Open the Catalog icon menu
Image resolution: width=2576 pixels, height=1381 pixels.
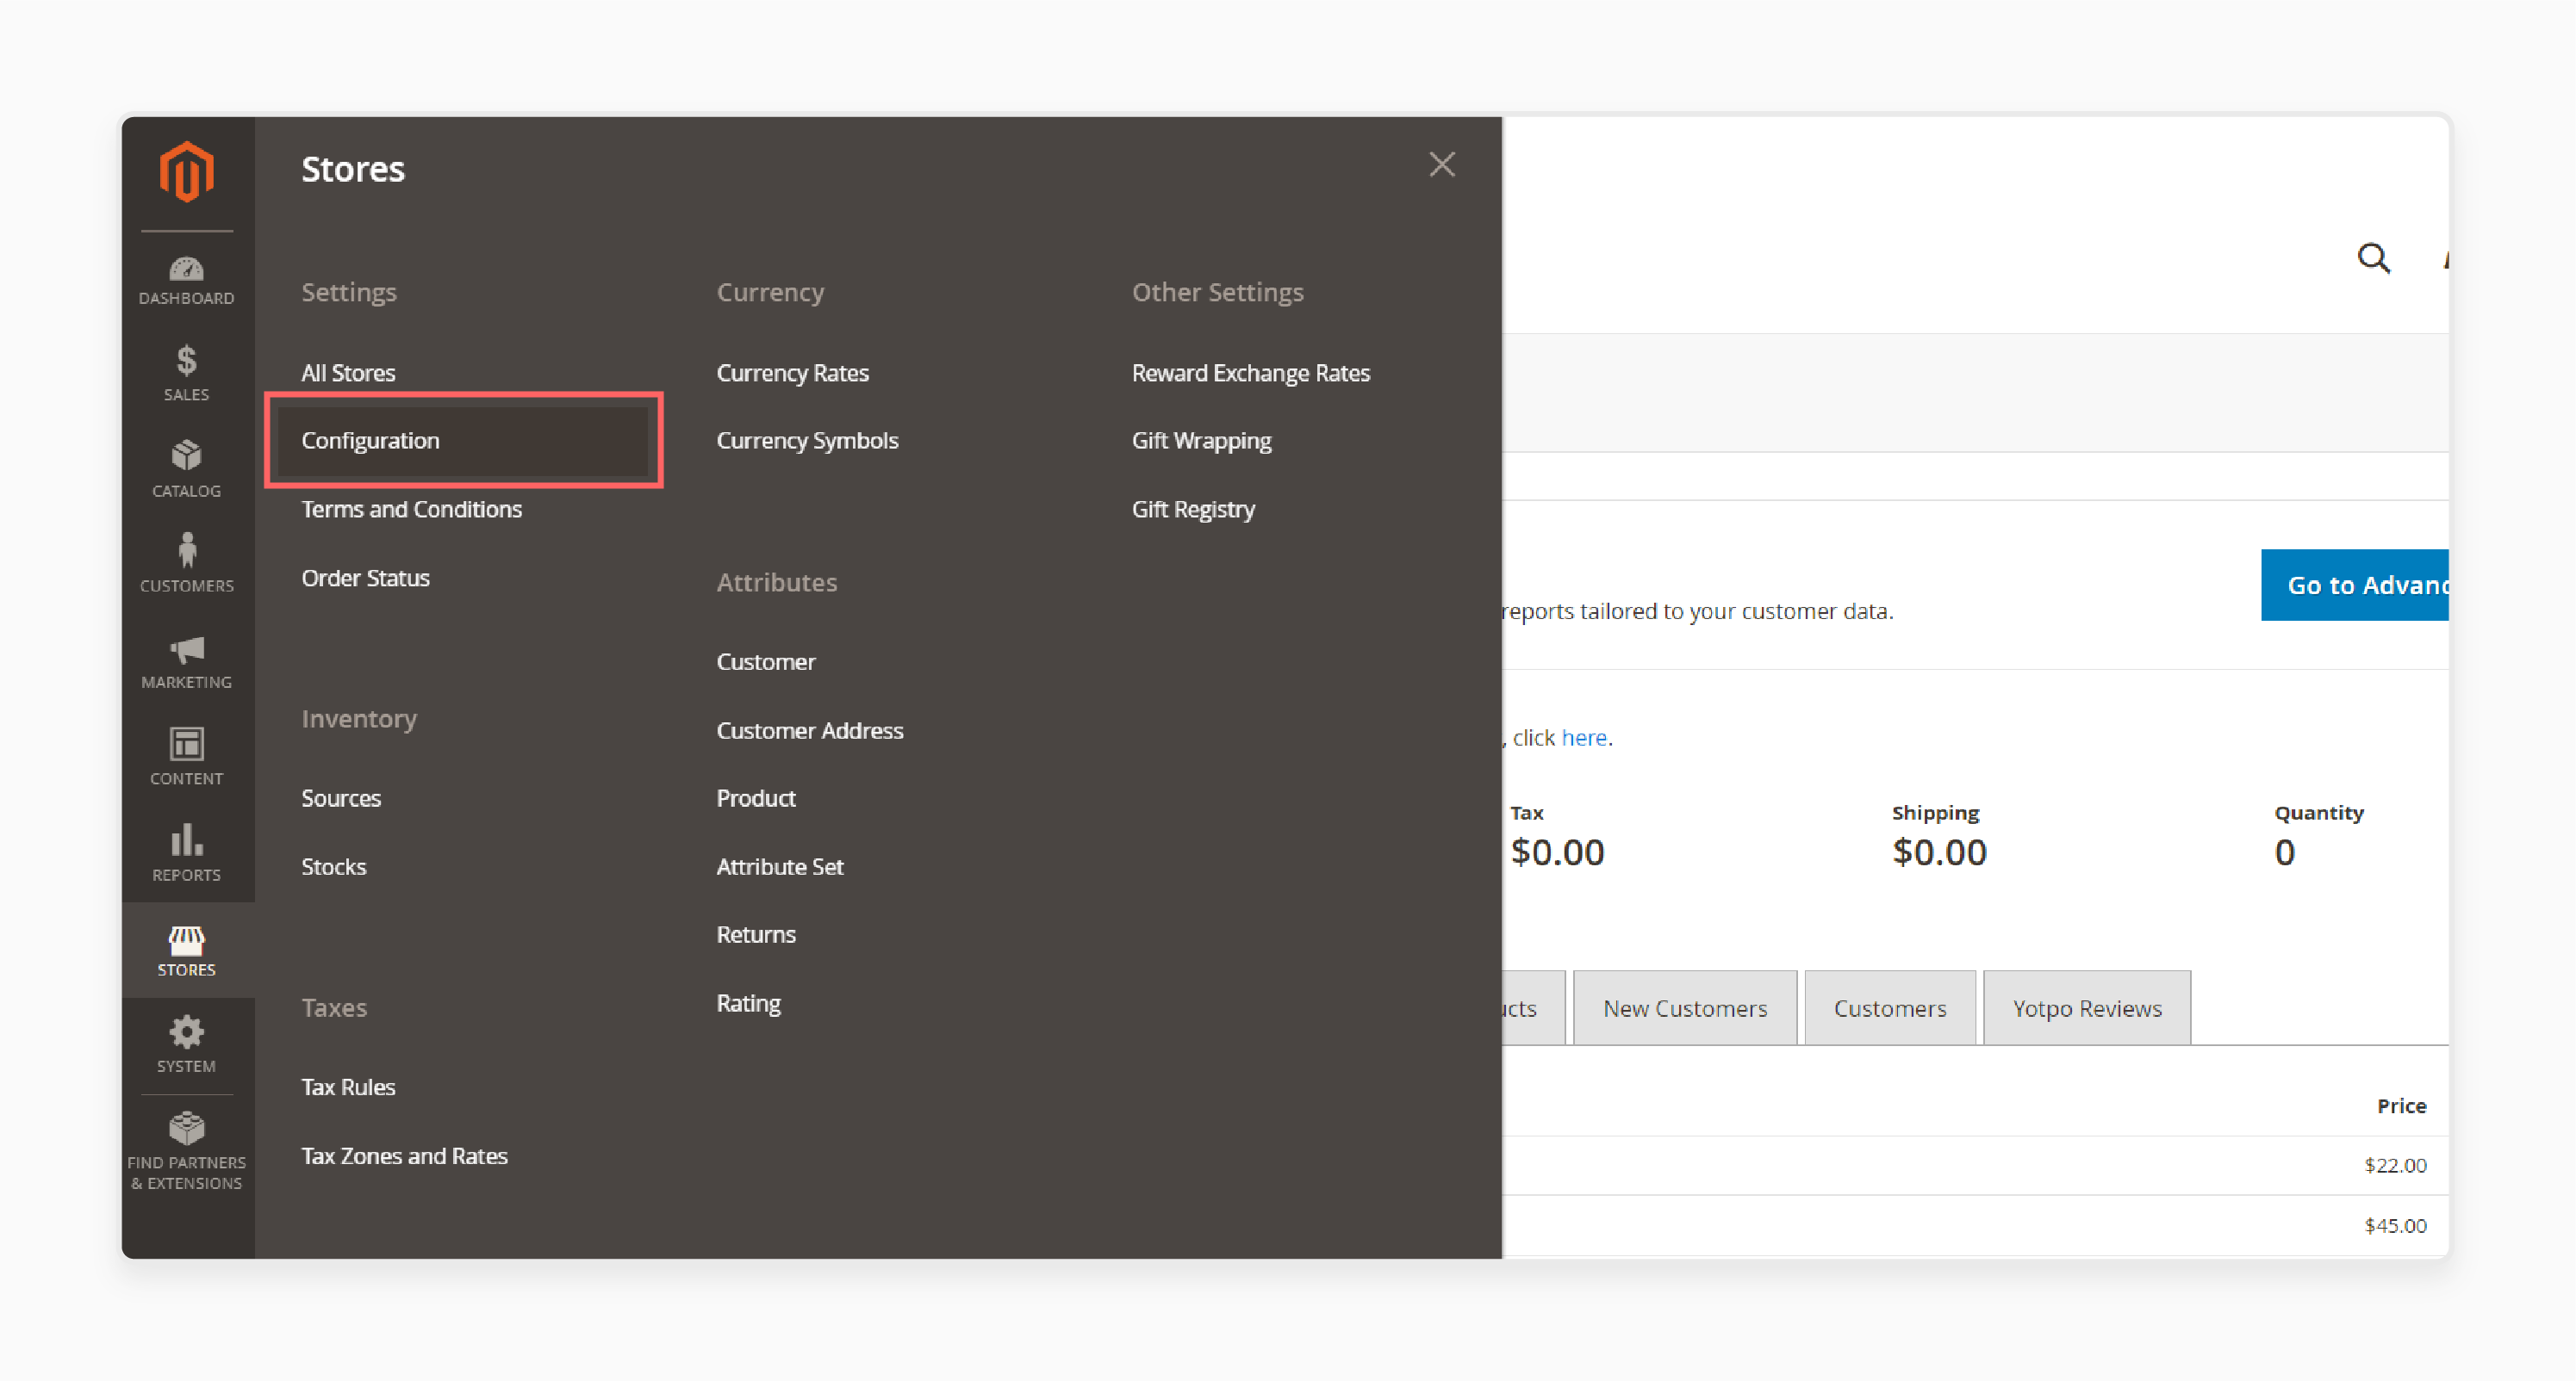pos(186,468)
